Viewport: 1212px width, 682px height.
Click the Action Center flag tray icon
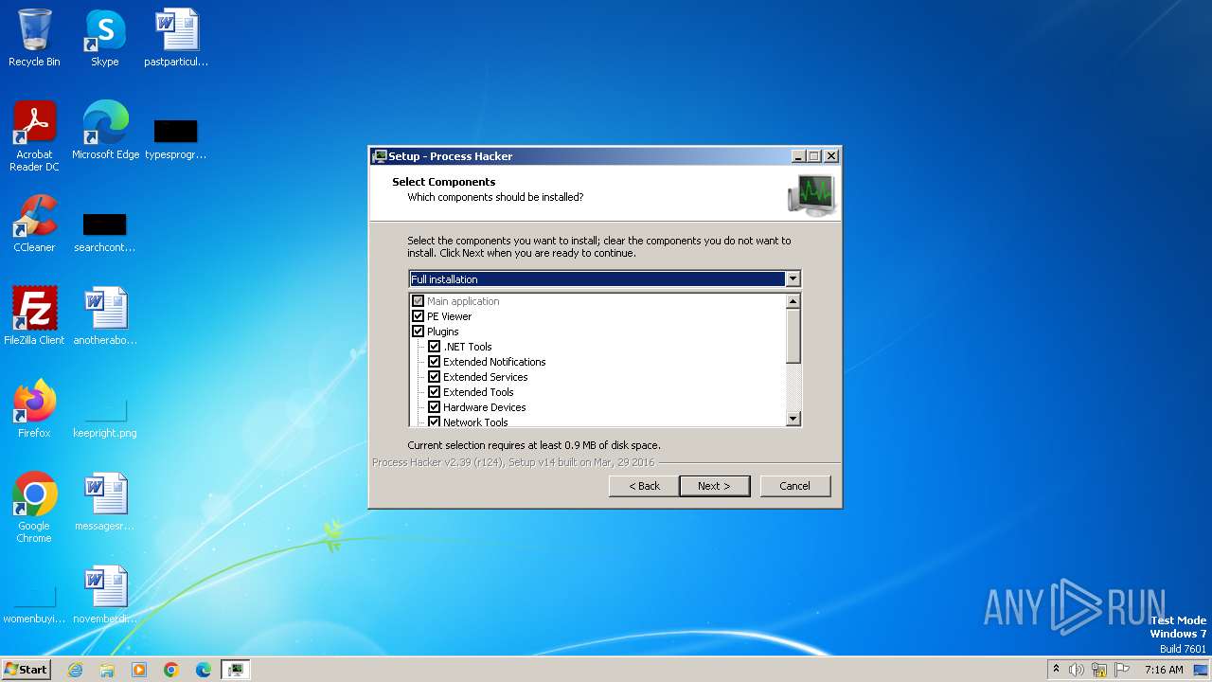(x=1122, y=670)
